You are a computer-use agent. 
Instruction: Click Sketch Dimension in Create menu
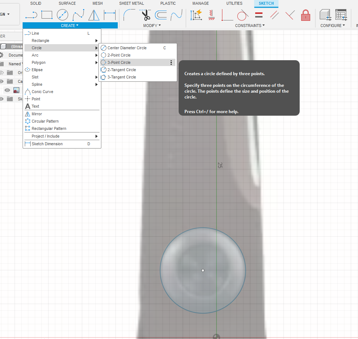click(47, 144)
